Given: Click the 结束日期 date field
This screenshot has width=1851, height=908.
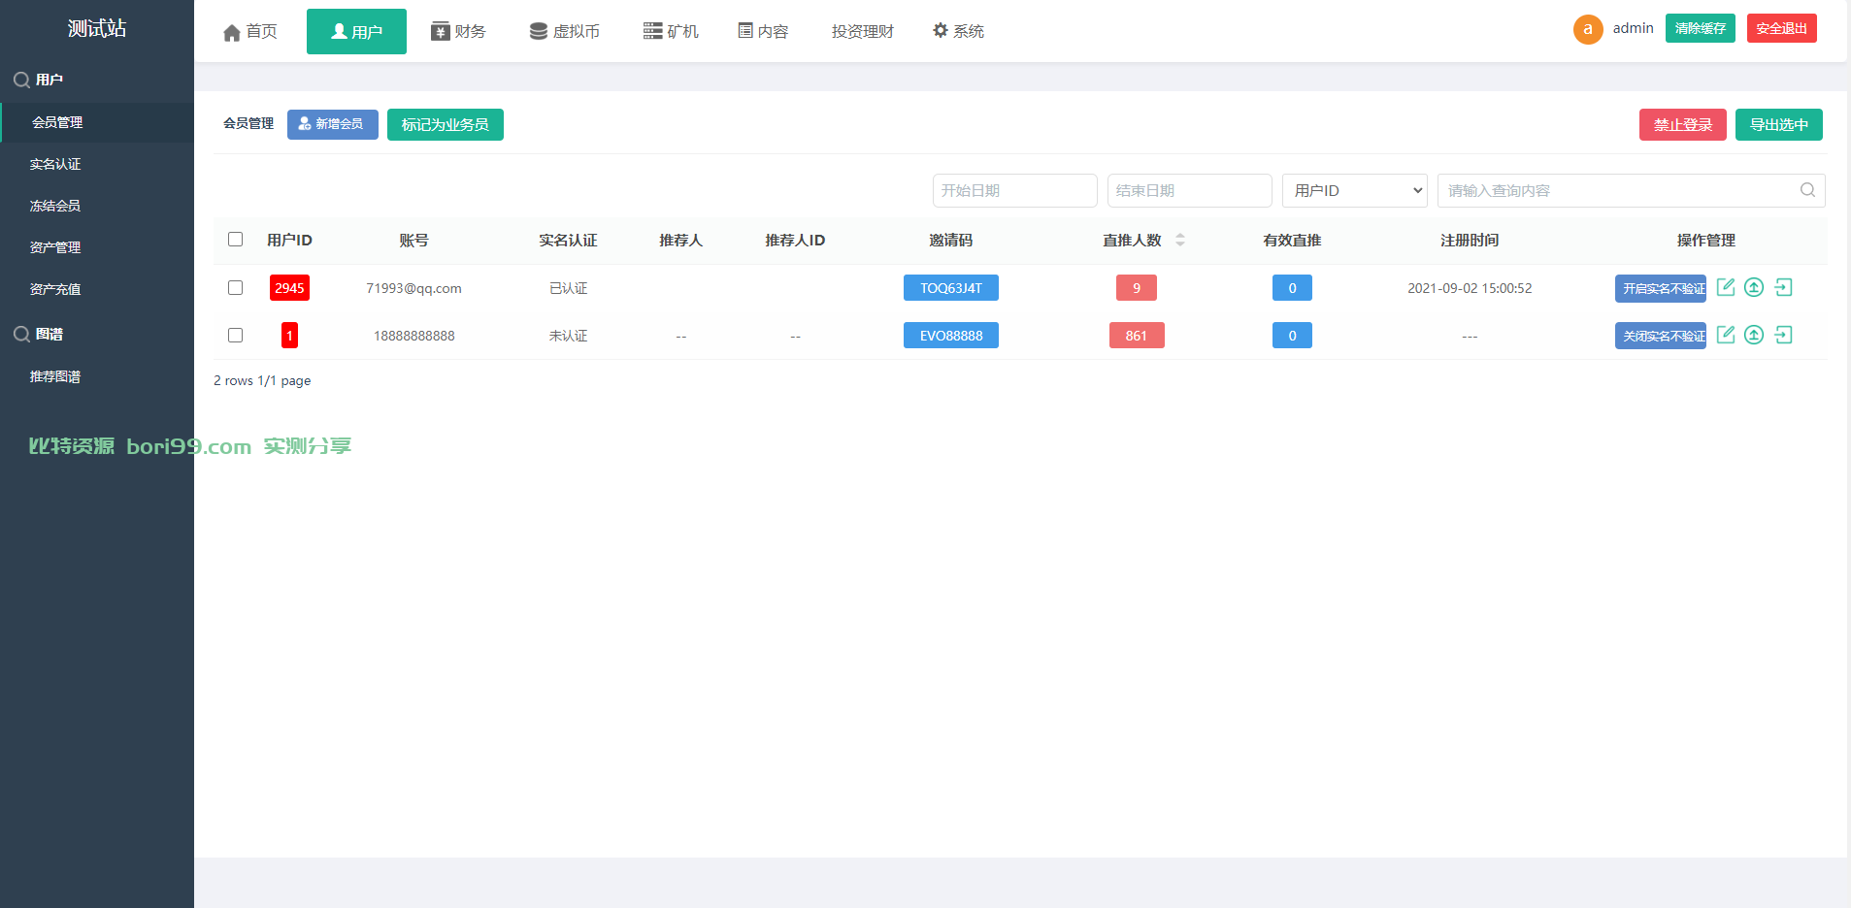Looking at the screenshot, I should (x=1190, y=190).
